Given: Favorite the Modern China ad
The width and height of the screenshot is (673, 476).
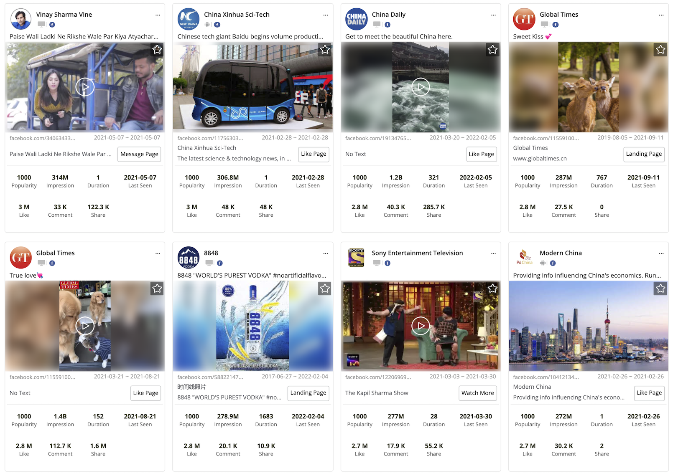Looking at the screenshot, I should point(660,289).
